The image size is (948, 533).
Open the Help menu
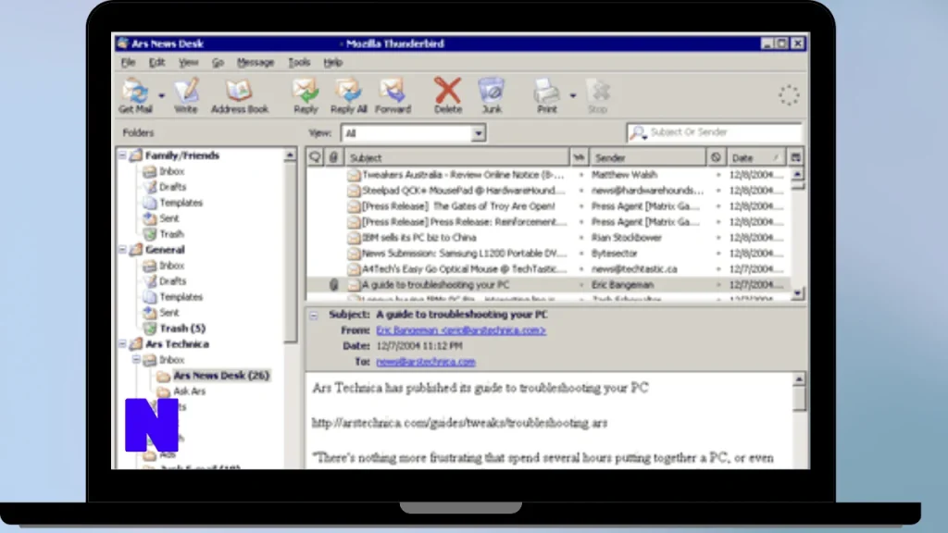[x=332, y=62]
